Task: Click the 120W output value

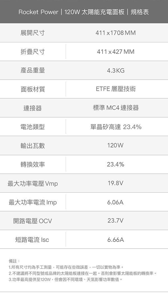Action: coord(115,145)
